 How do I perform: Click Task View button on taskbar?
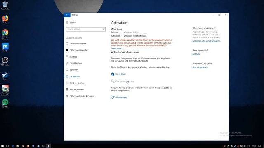[x=7, y=146]
